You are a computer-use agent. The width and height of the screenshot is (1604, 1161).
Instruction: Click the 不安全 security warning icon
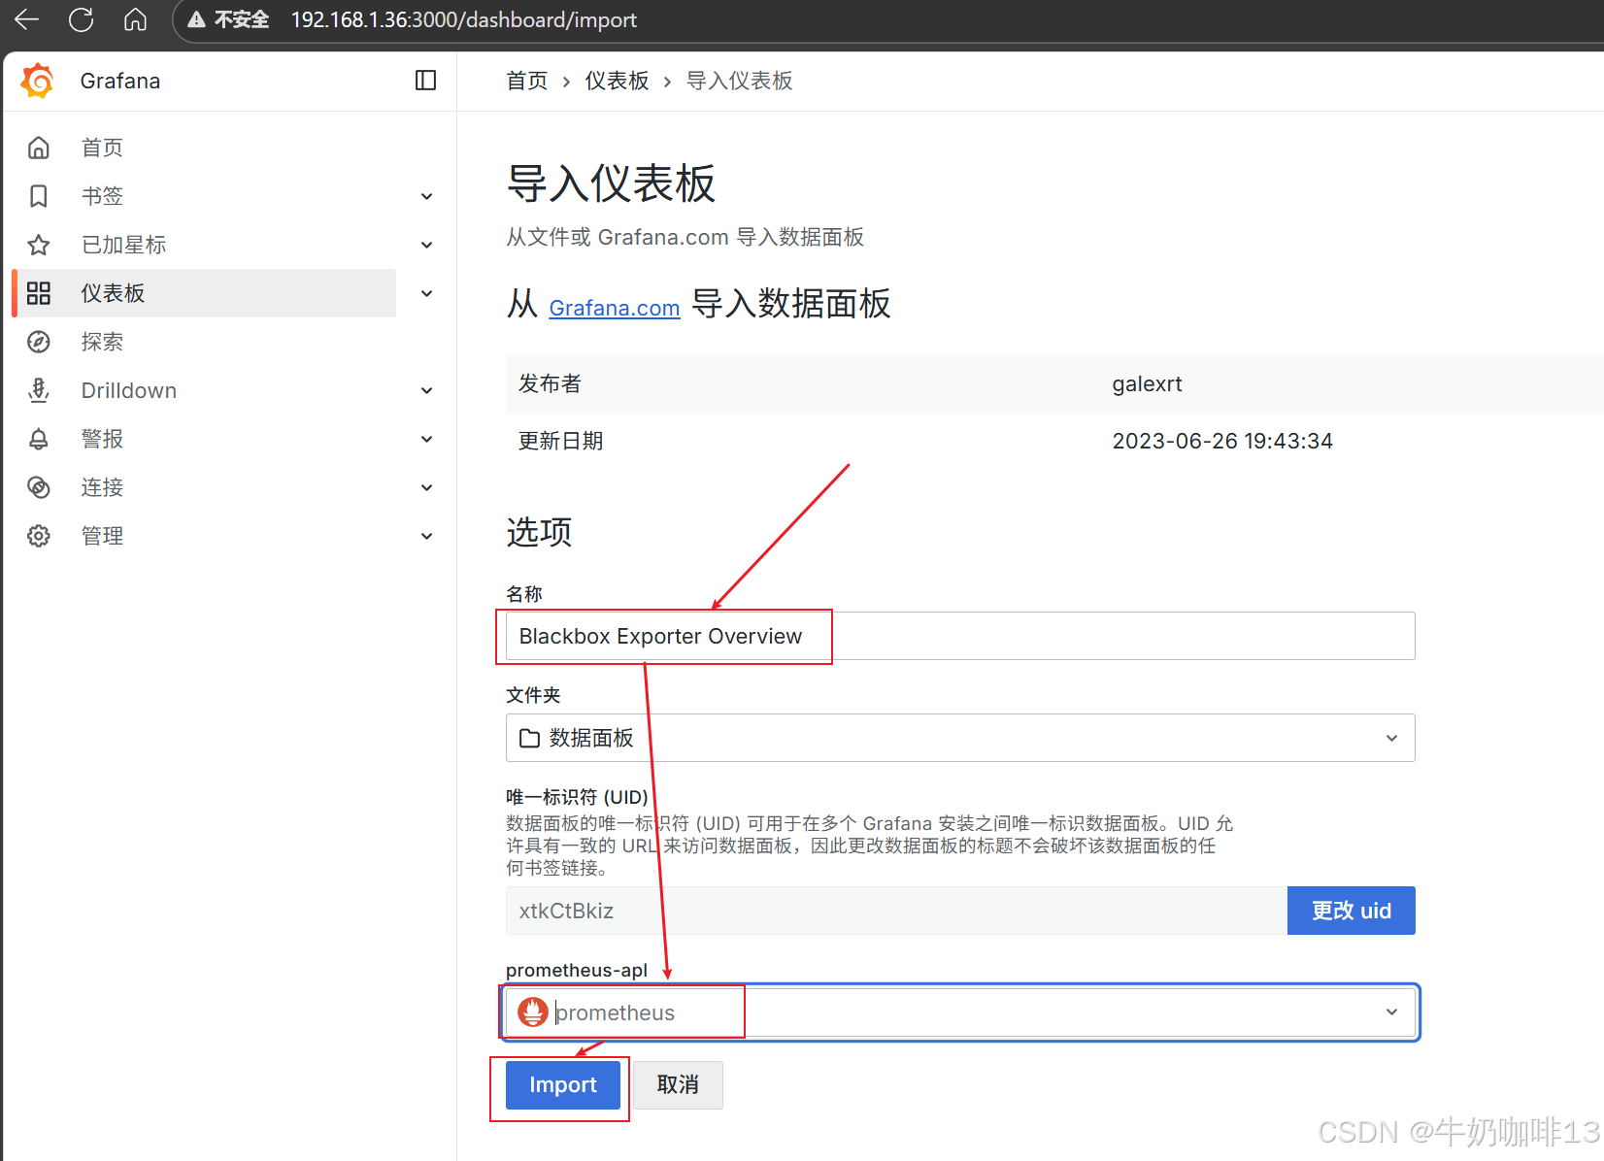(197, 19)
